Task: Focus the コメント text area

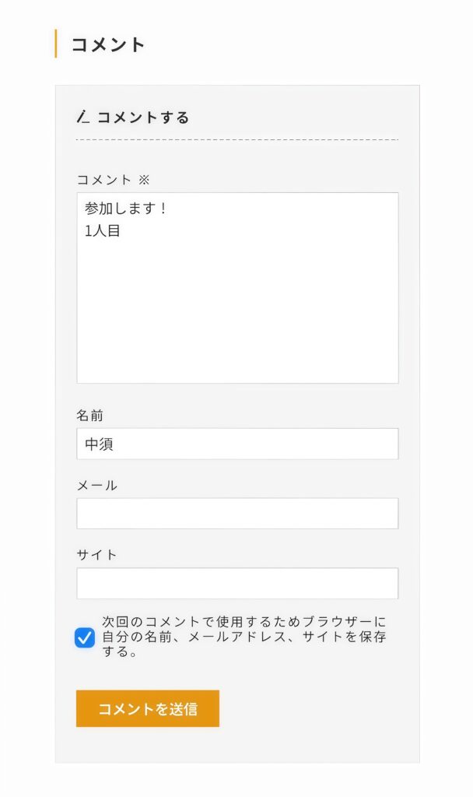Action: click(237, 311)
